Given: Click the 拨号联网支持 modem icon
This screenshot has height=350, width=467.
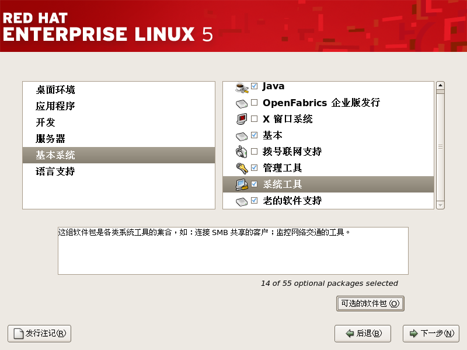Looking at the screenshot, I should pyautogui.click(x=242, y=152).
